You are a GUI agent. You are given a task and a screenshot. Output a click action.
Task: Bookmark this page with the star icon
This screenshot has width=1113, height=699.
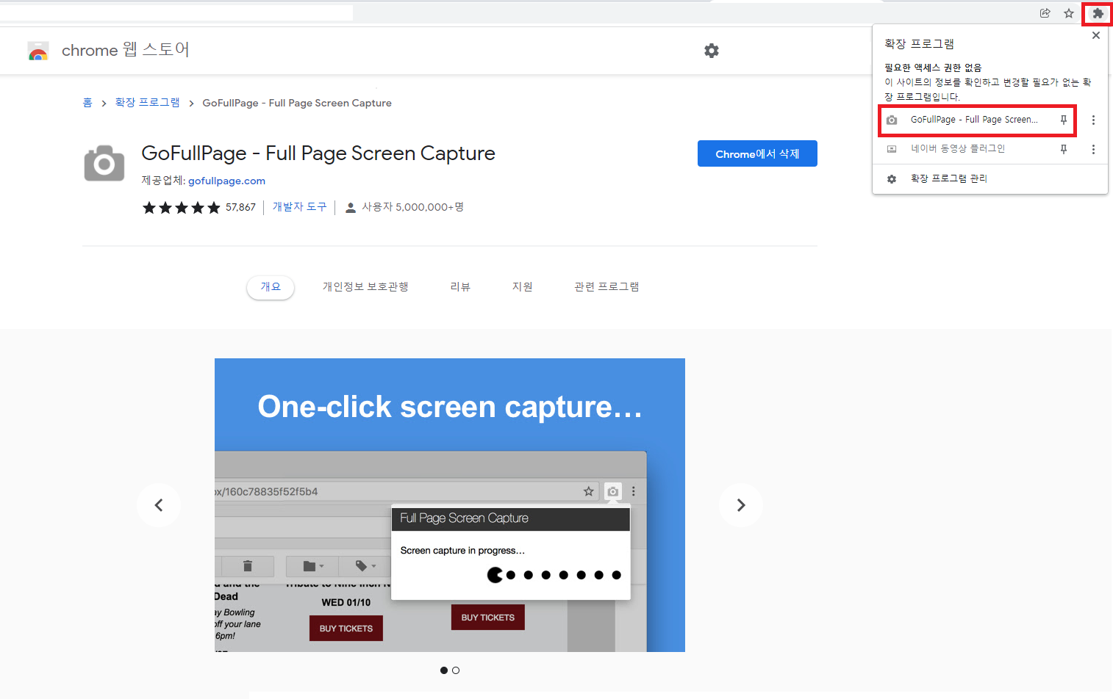pos(1069,13)
